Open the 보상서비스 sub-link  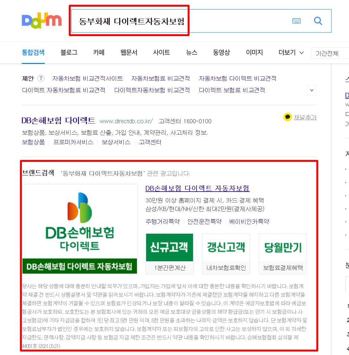tap(116, 142)
